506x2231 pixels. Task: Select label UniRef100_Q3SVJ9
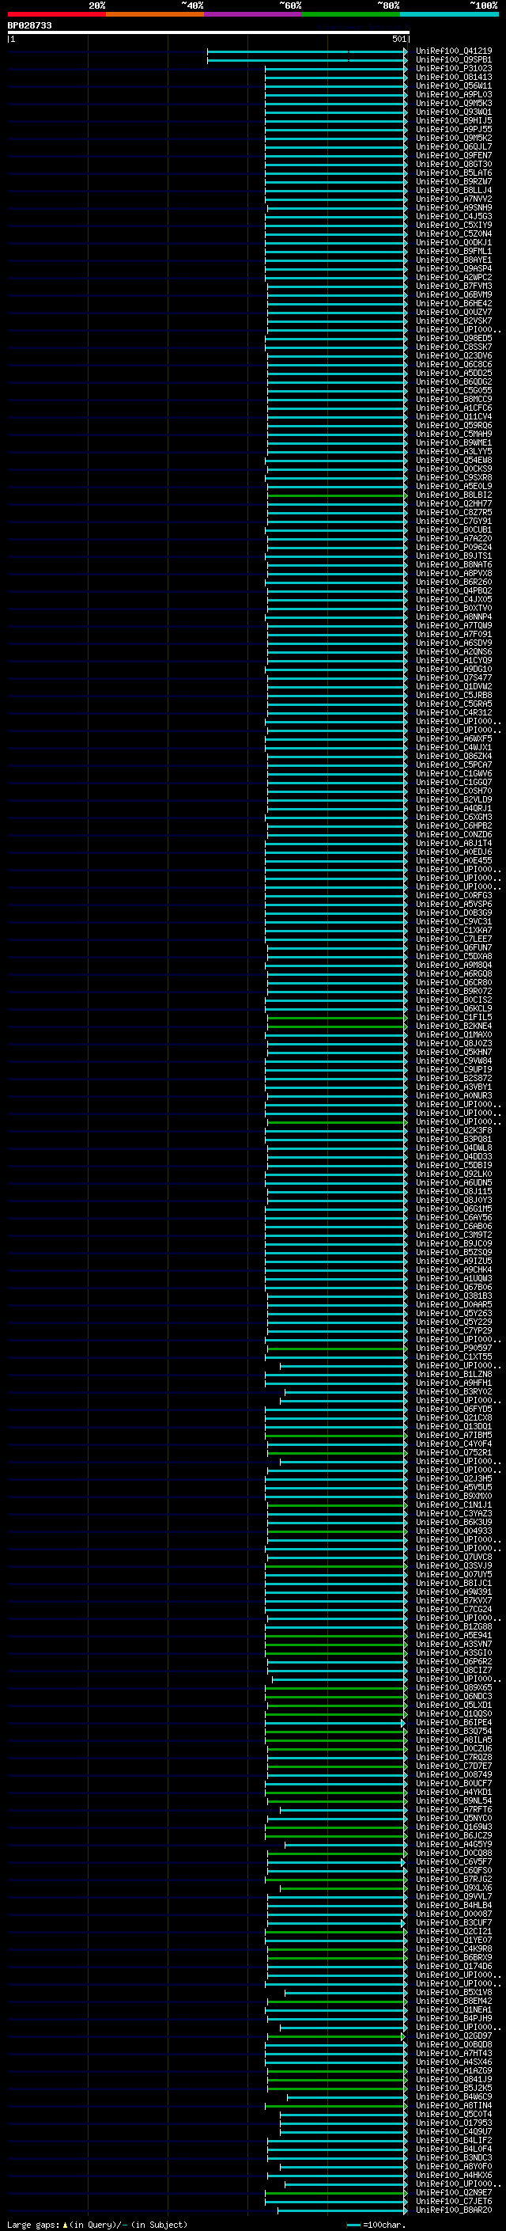click(454, 1566)
